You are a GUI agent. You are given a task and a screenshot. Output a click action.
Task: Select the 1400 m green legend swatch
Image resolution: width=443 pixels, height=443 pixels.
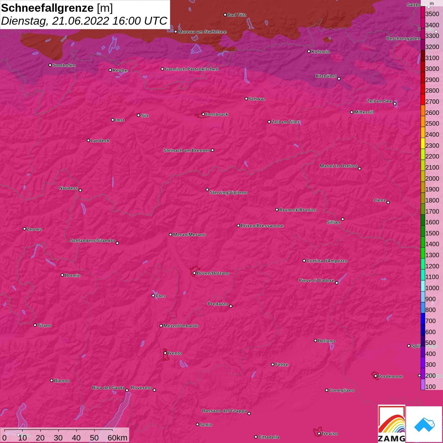pos(423,242)
